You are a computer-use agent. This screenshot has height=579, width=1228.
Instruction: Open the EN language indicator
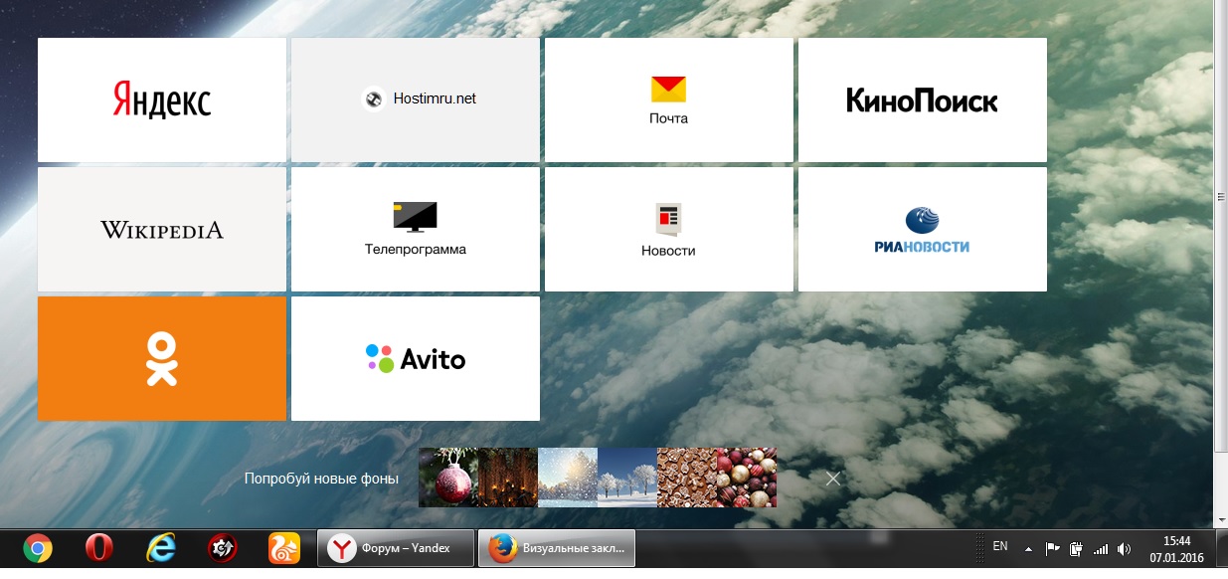[1000, 546]
